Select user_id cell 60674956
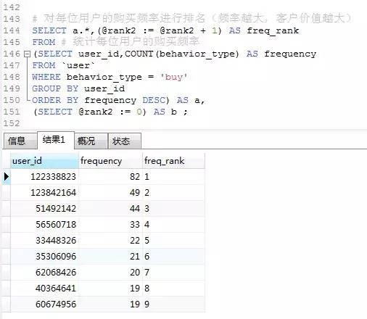 tap(44, 304)
